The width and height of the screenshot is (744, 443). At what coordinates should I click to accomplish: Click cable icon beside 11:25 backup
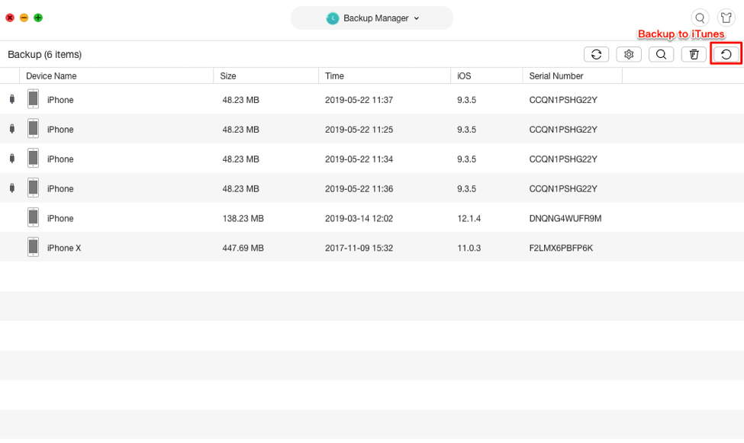(12, 129)
